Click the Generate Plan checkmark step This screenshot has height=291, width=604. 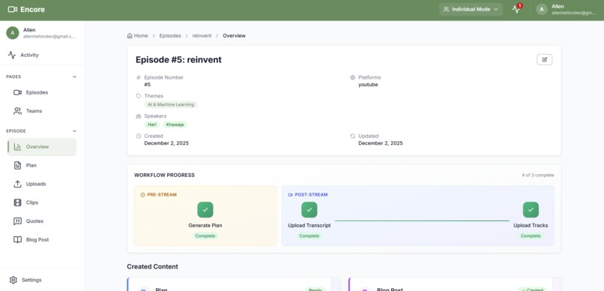pos(205,210)
